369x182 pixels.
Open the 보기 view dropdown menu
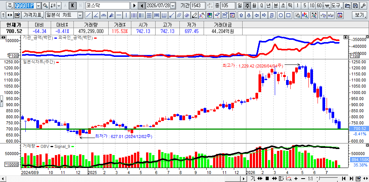[x=360, y=15]
